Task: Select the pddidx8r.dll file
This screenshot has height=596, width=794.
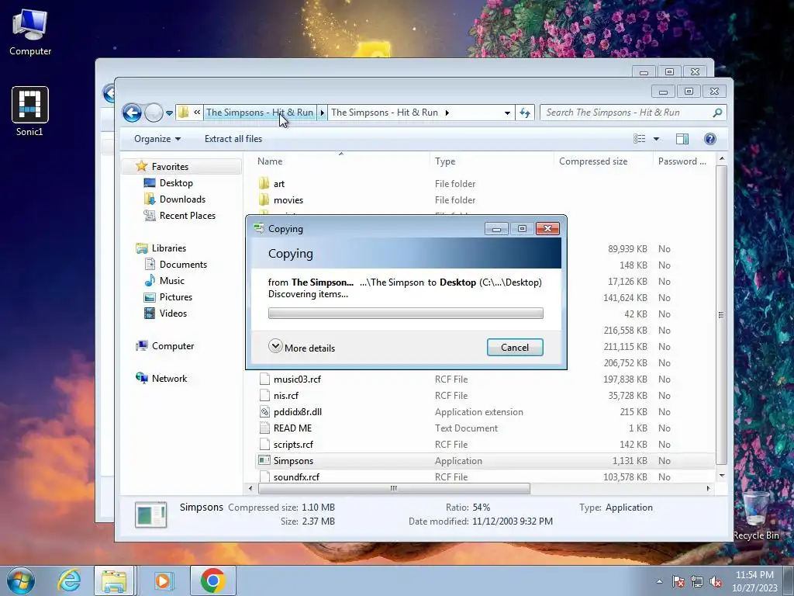Action: pyautogui.click(x=298, y=412)
